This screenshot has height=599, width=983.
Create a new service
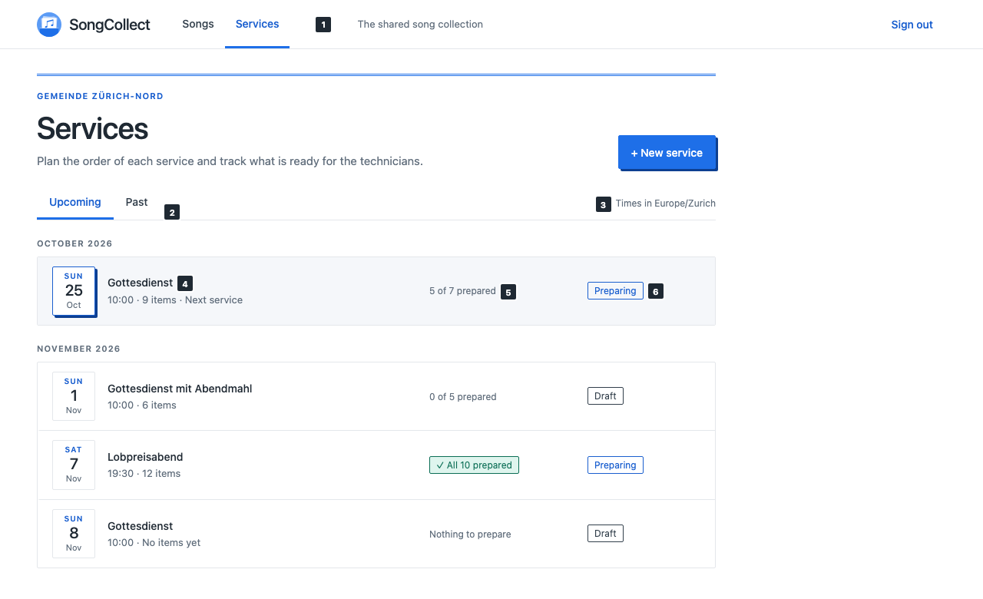click(x=667, y=153)
